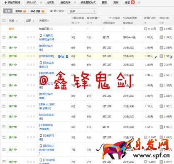Screen dimensions: 174x164
Task: Click the 复制 button
Action: 116,2
